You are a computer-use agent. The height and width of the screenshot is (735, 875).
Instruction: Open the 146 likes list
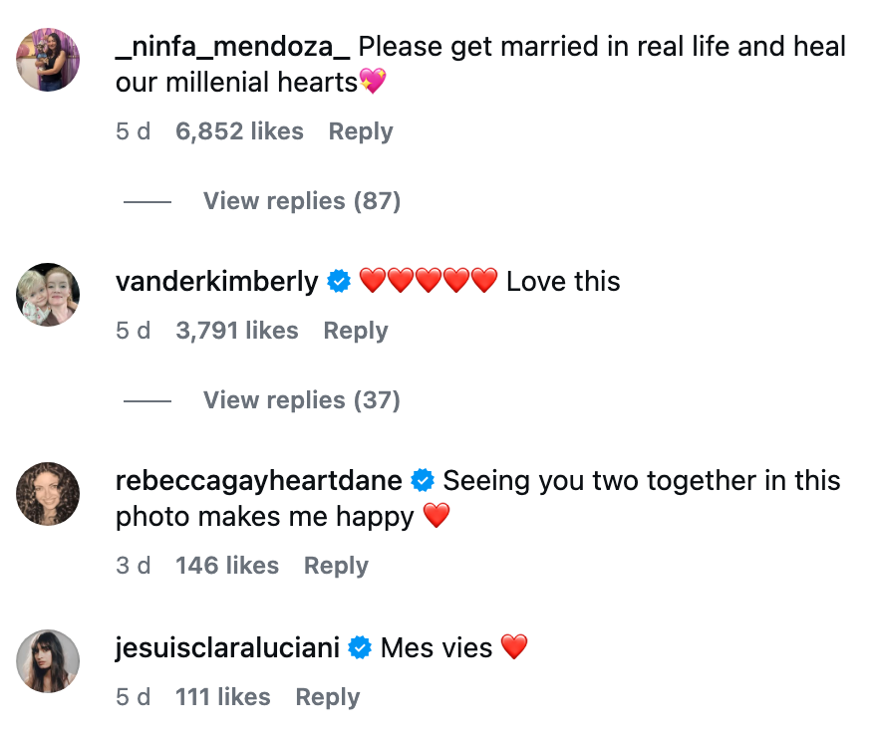[x=227, y=566]
